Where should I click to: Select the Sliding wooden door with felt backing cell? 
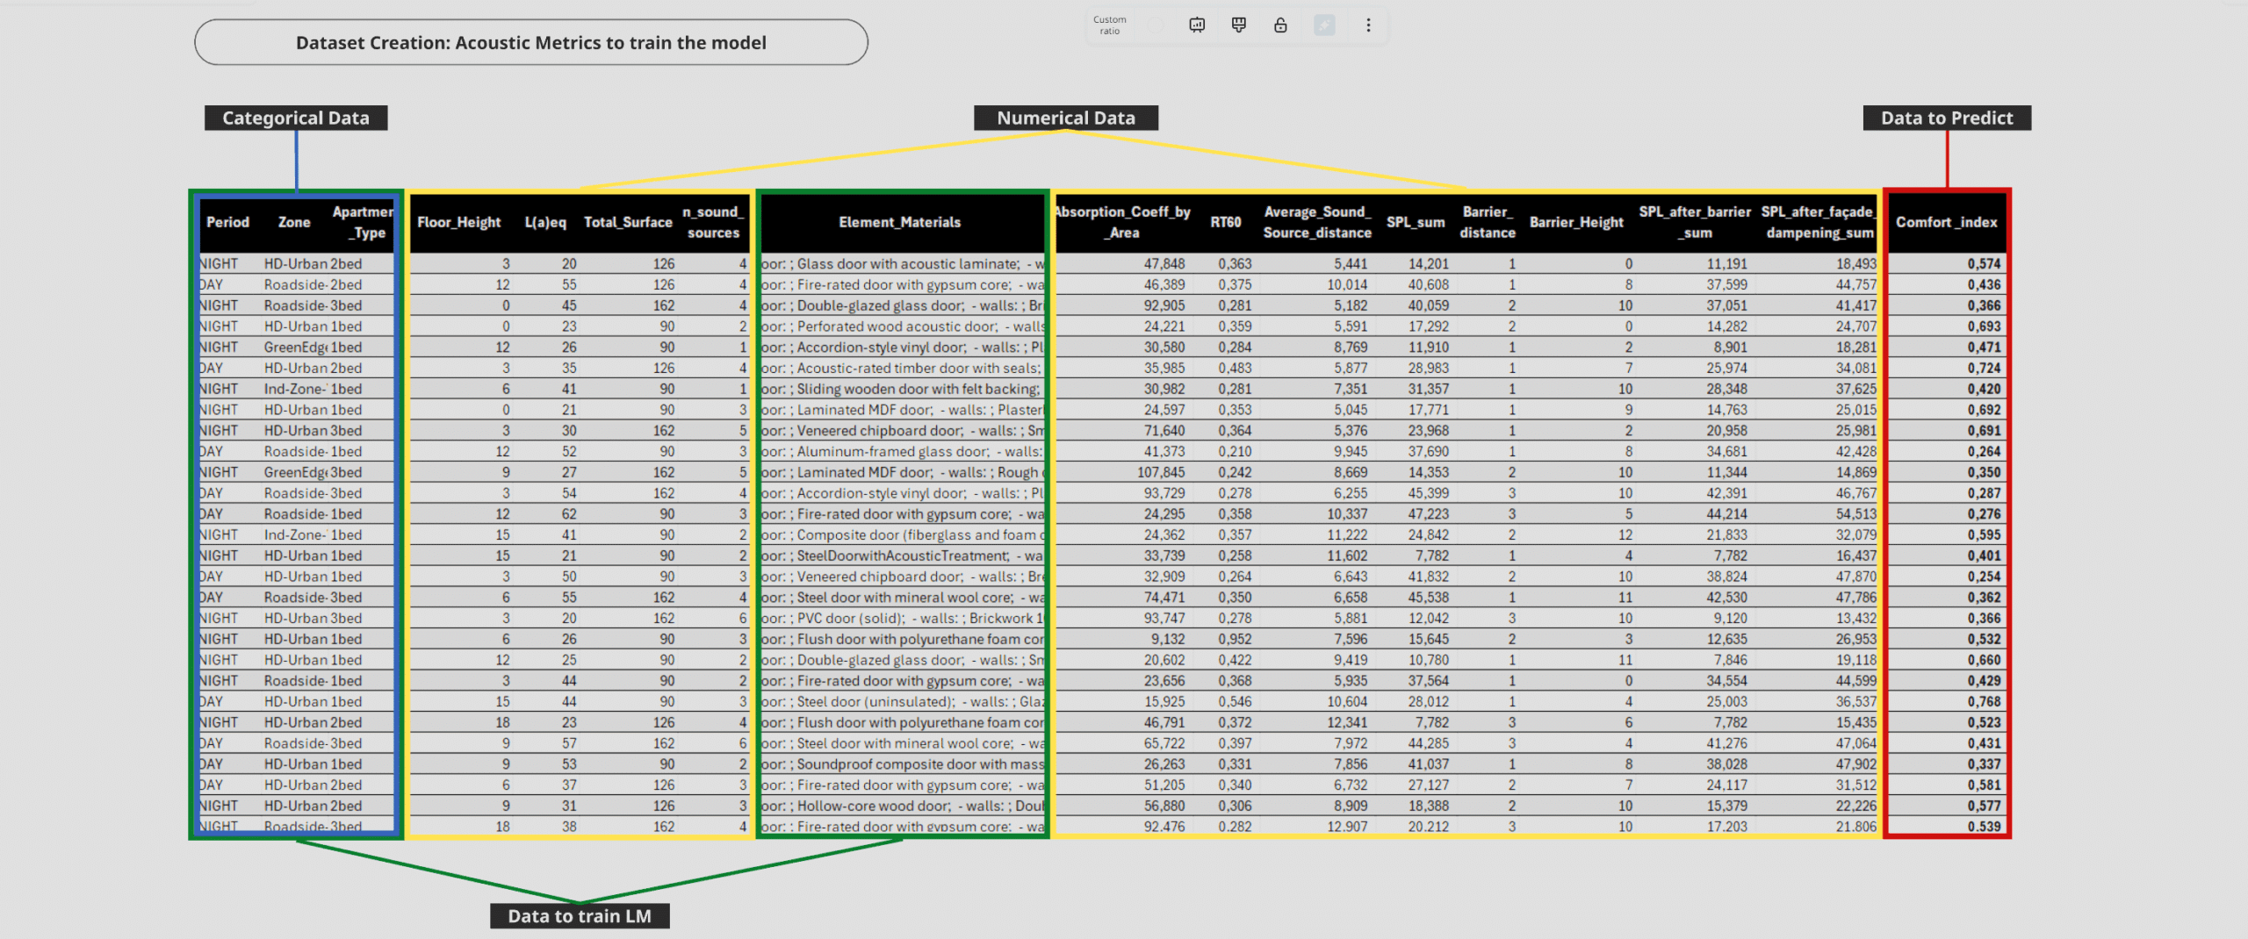tap(903, 389)
